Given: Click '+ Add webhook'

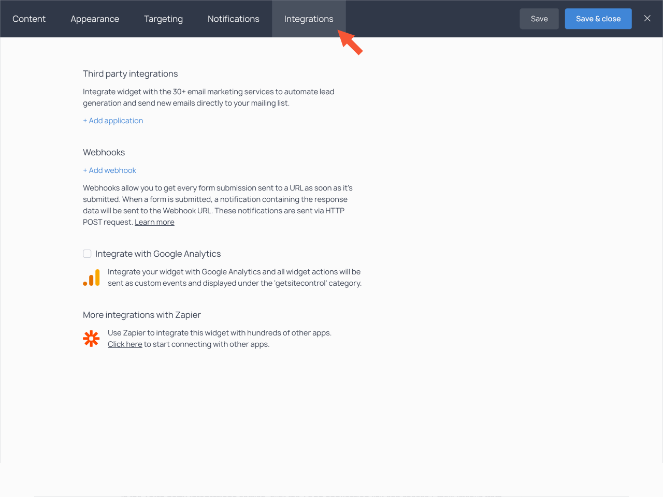Looking at the screenshot, I should [109, 170].
